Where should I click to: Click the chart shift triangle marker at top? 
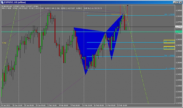(x=128, y=6)
